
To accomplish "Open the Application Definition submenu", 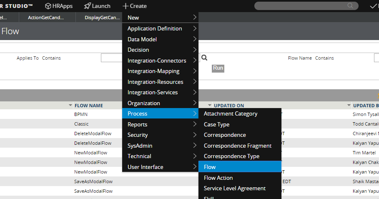I will (160, 28).
